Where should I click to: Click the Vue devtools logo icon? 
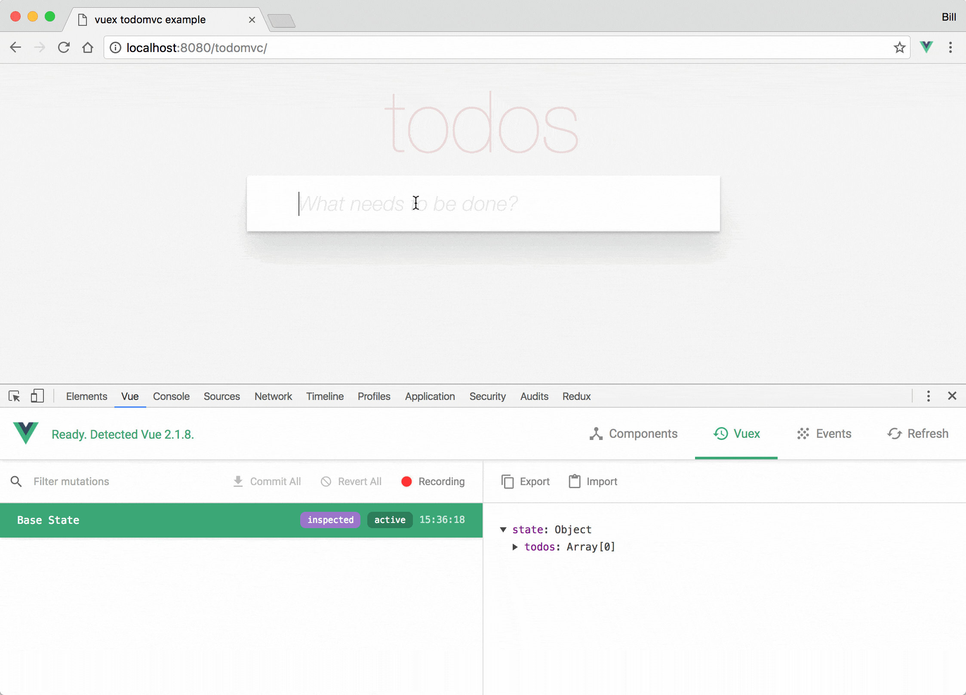(25, 434)
